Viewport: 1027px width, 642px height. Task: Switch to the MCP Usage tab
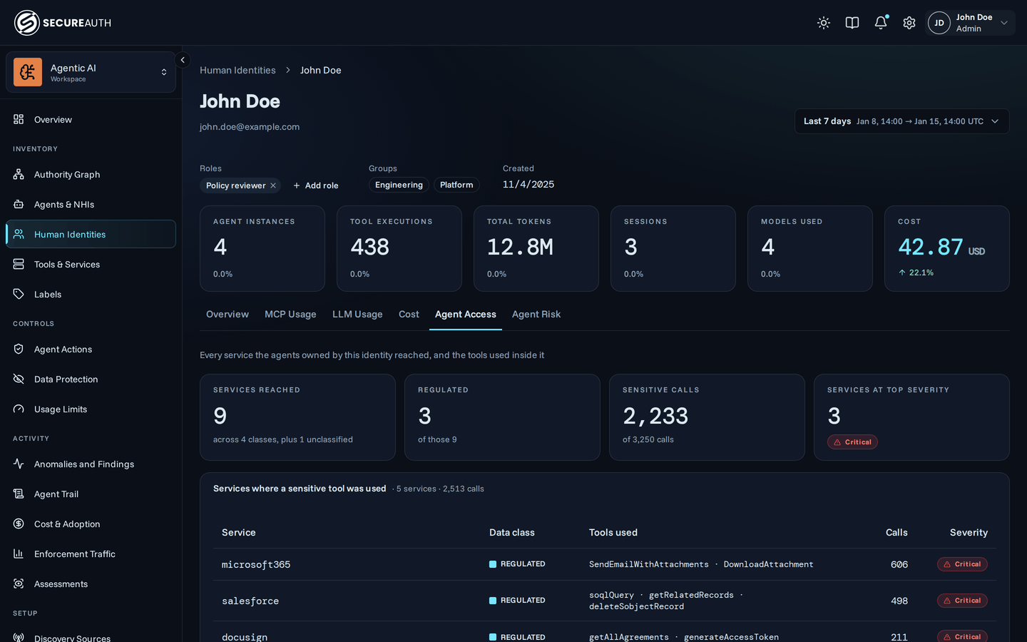click(290, 314)
